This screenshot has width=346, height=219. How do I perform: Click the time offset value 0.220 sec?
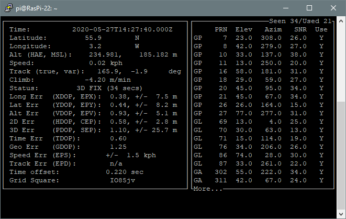pyautogui.click(x=125, y=172)
